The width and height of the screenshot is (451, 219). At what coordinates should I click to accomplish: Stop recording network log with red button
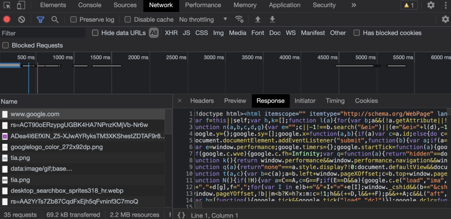click(x=7, y=20)
